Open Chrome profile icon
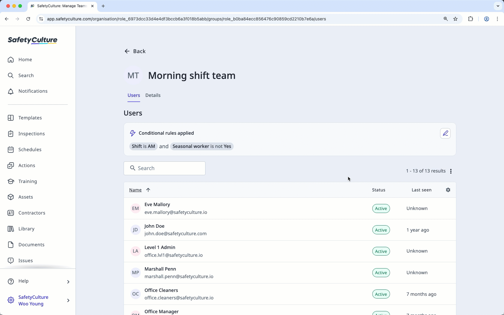The height and width of the screenshot is (315, 504). click(487, 19)
